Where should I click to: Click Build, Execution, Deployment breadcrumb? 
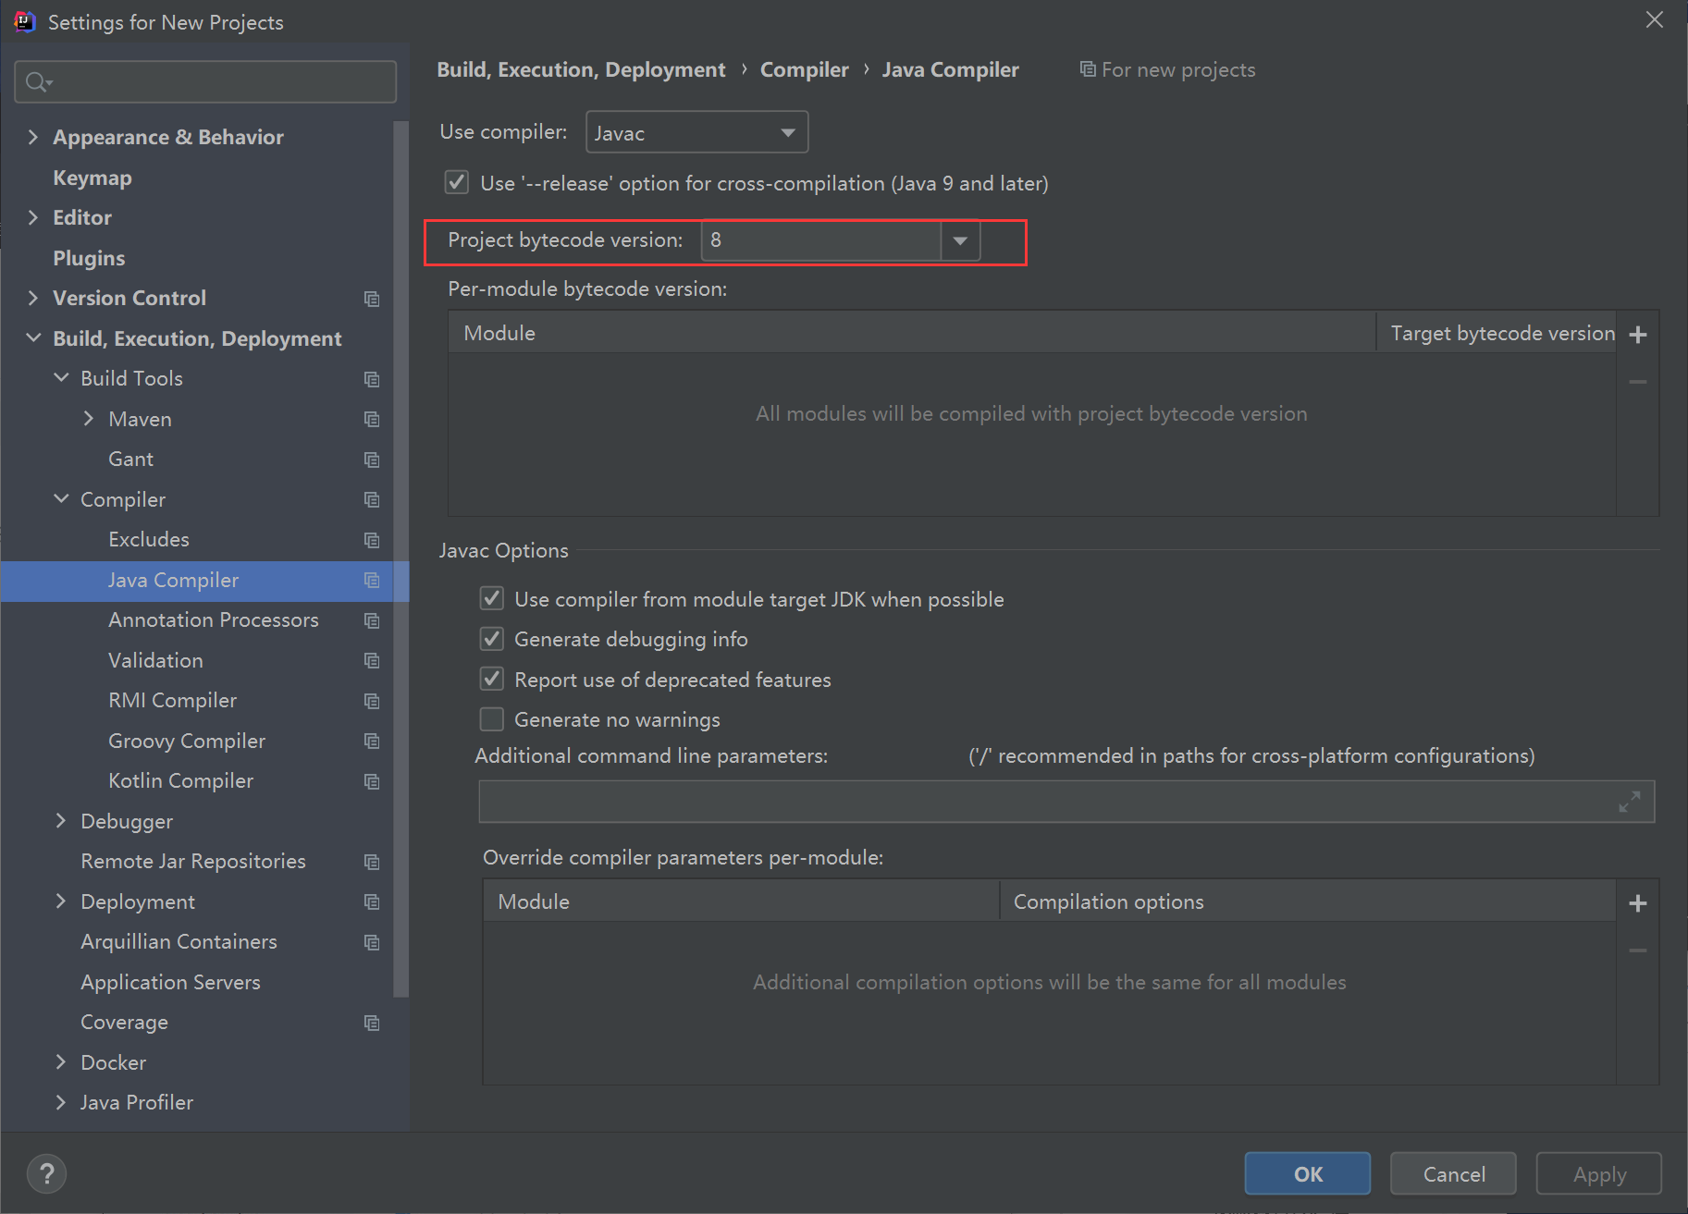point(581,69)
